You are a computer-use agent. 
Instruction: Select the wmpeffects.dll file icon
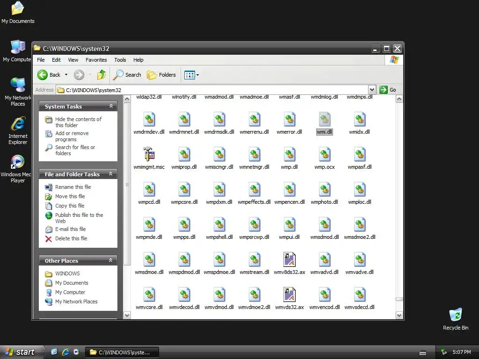pyautogui.click(x=254, y=189)
